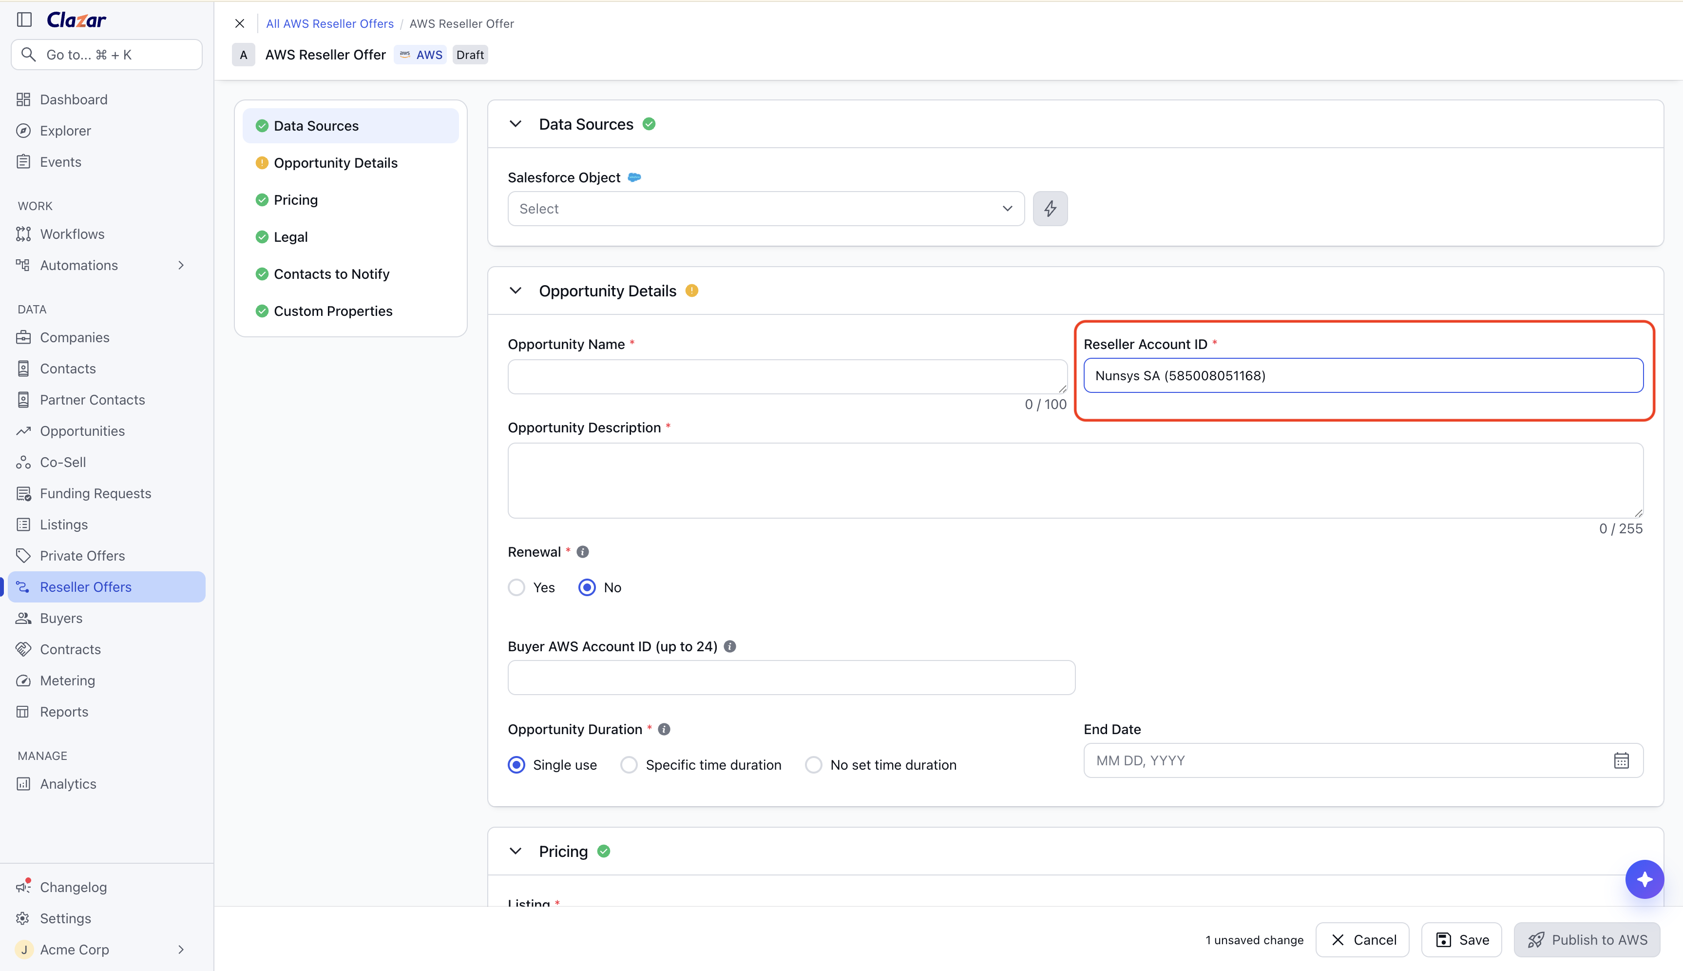Select No for Renewal

(587, 587)
